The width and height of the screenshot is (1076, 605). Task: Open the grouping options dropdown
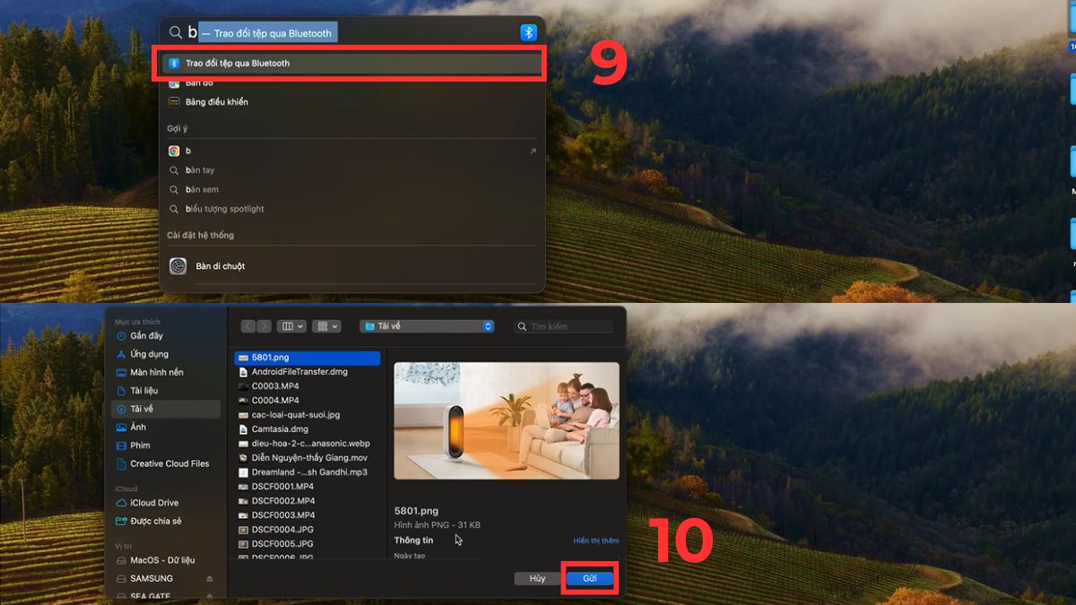coord(326,327)
